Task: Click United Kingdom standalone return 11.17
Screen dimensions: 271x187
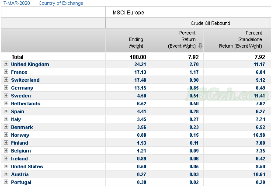Action: [x=259, y=64]
